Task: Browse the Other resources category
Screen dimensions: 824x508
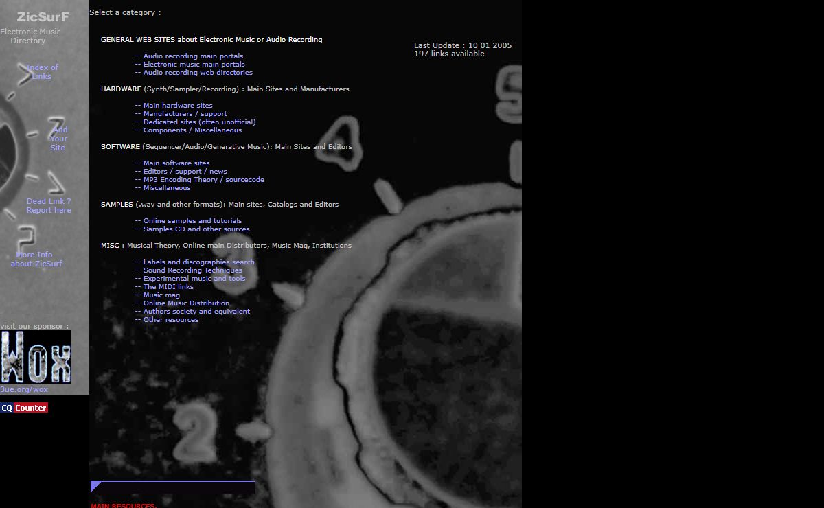Action: 171,320
